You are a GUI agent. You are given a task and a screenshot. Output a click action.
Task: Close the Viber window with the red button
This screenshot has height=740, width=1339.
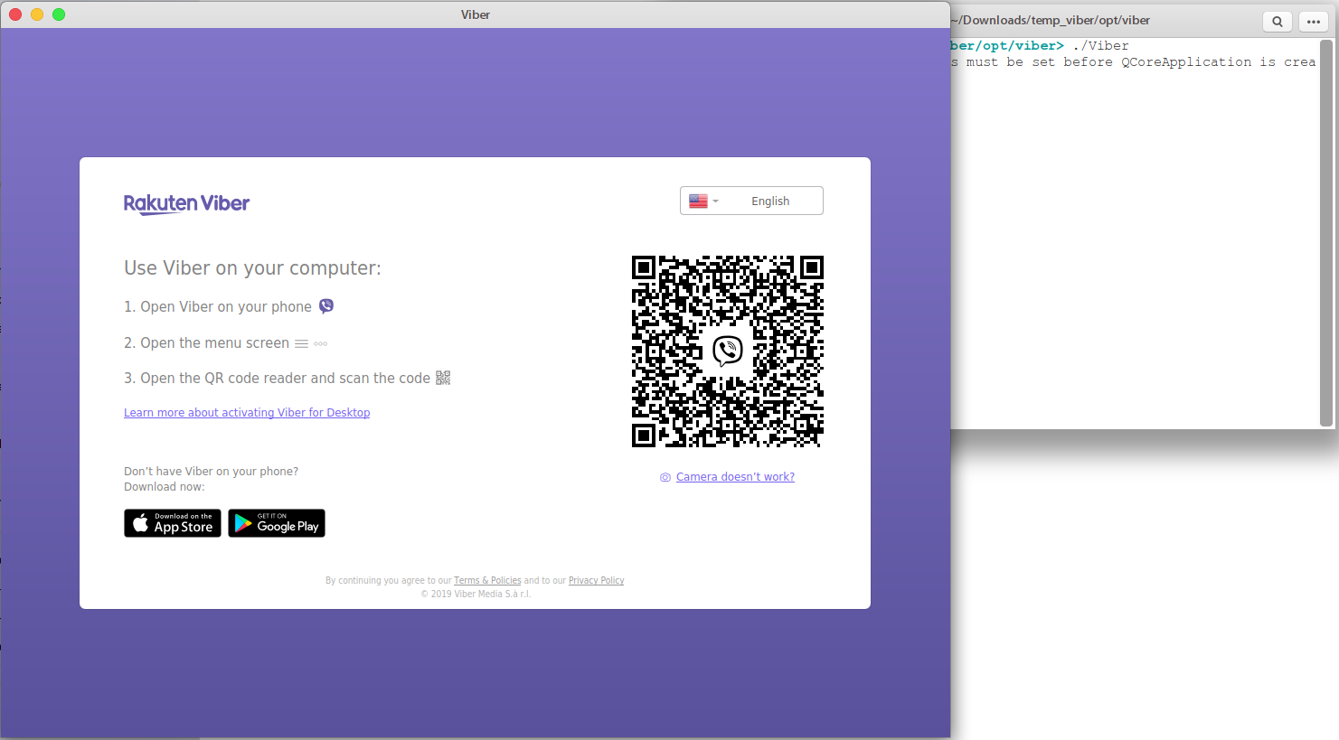pyautogui.click(x=15, y=14)
